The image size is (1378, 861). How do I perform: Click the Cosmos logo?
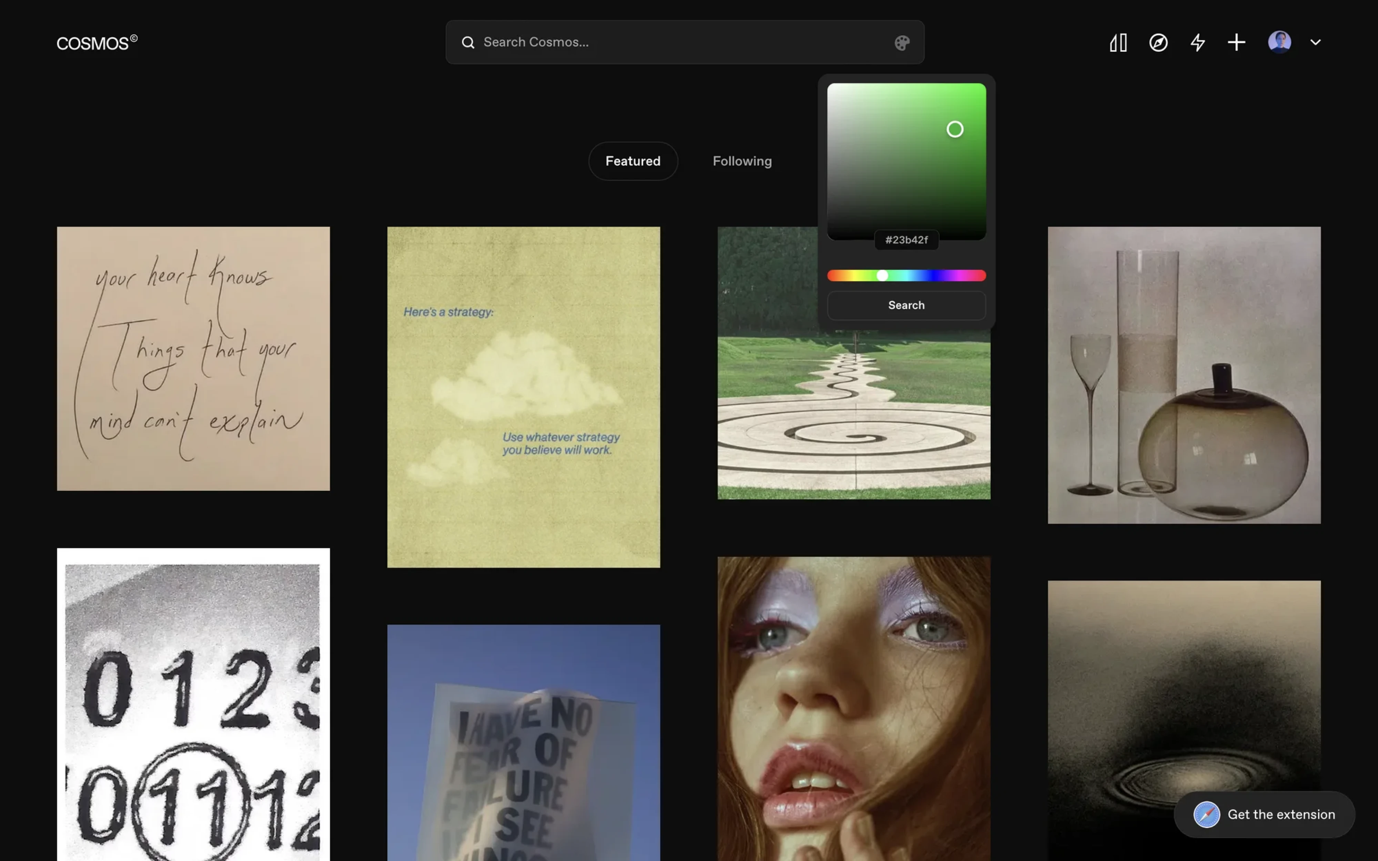[97, 43]
